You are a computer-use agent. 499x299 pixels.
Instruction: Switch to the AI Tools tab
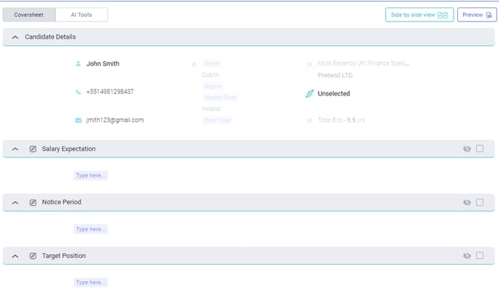coord(81,15)
